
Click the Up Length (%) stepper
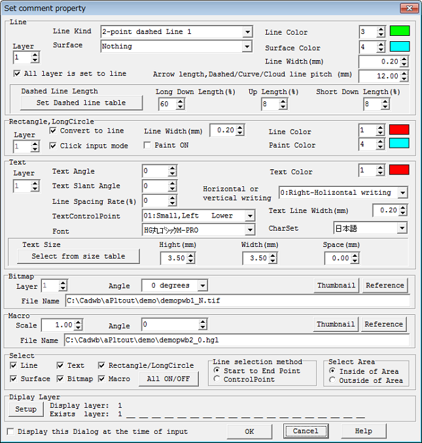coord(283,104)
